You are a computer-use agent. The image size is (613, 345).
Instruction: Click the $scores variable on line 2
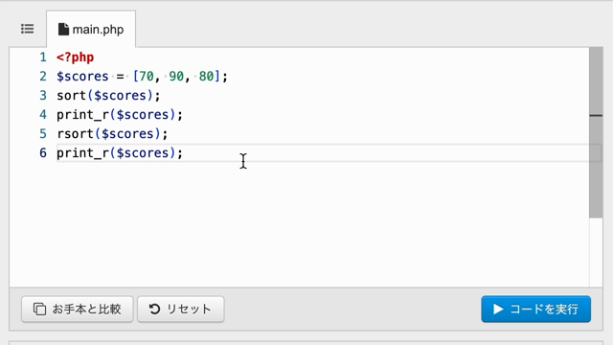[82, 77]
